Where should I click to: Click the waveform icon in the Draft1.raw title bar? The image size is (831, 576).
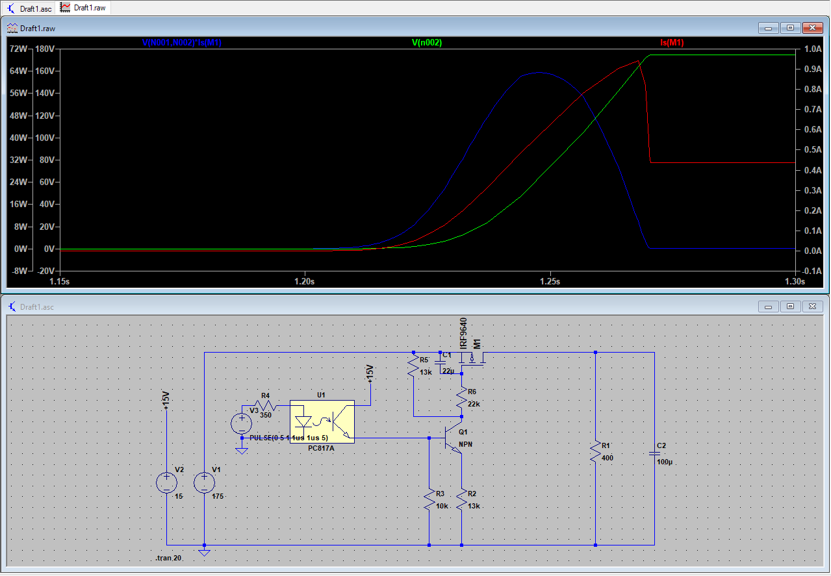click(12, 28)
